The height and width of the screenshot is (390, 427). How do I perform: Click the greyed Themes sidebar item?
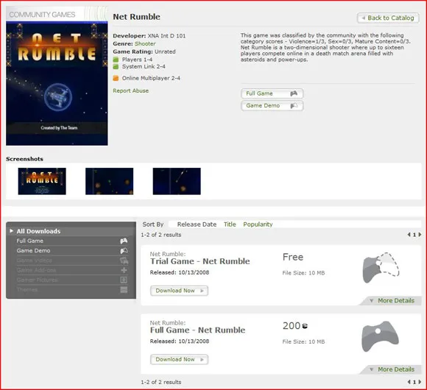point(27,290)
